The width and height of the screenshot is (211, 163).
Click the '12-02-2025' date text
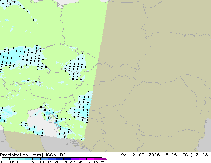[145, 155]
